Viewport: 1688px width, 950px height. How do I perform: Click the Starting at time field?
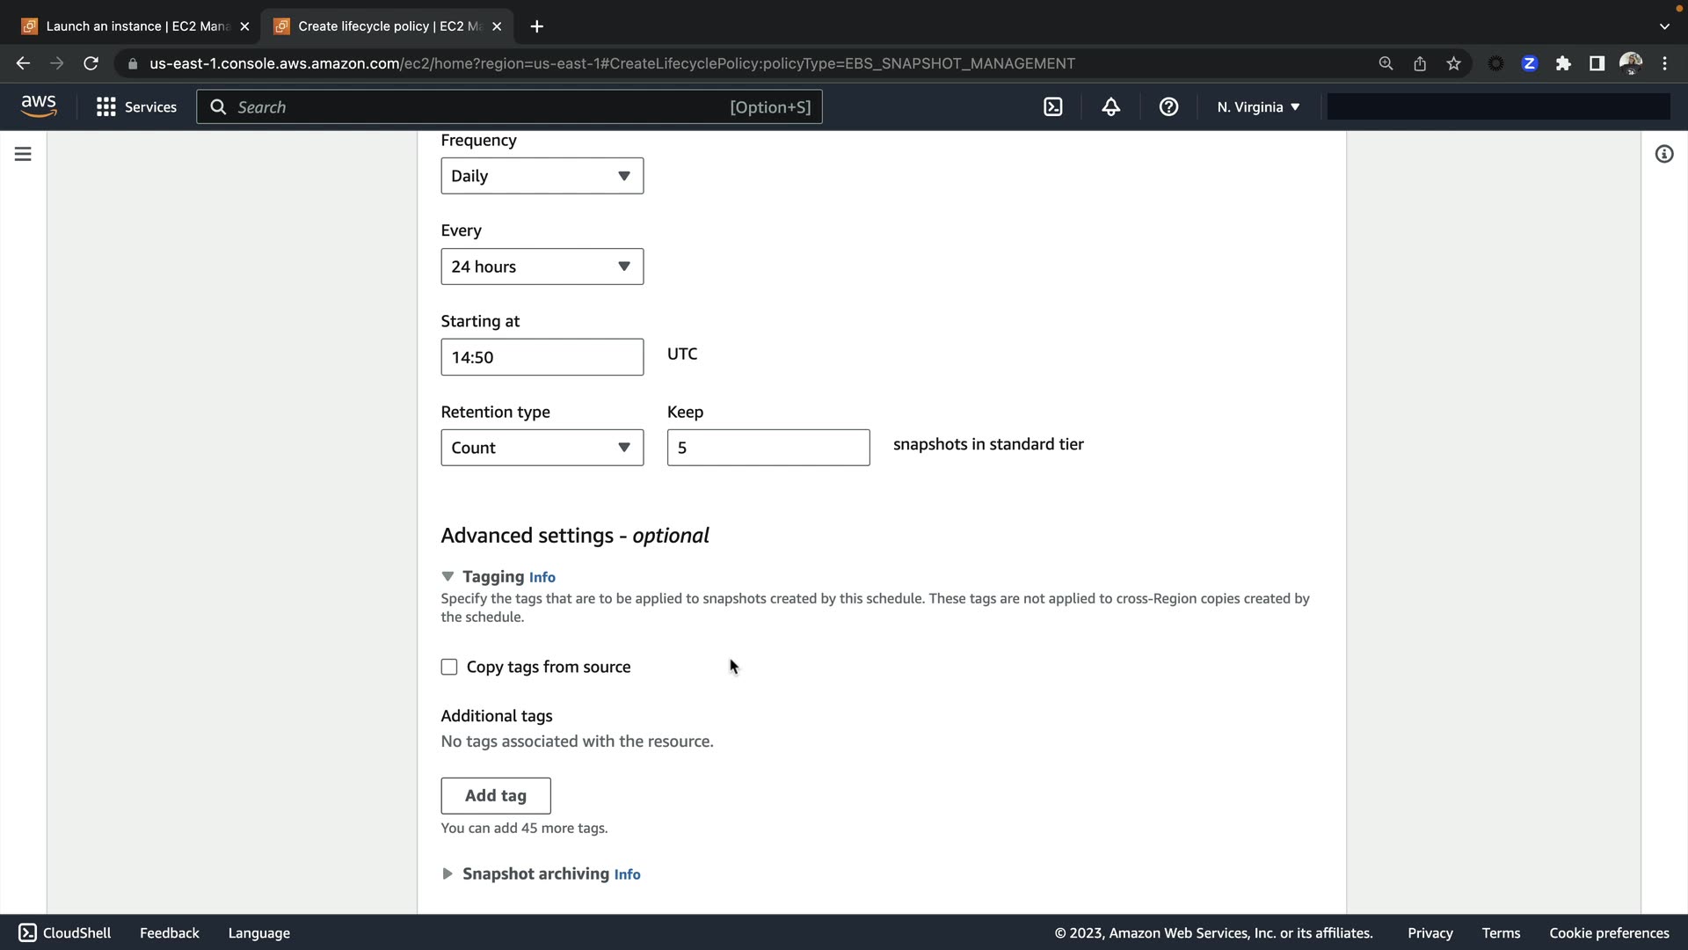[542, 357]
